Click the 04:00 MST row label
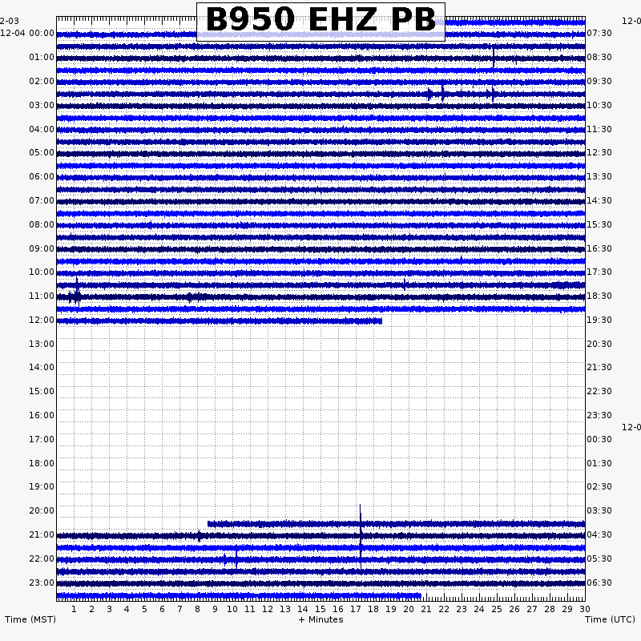Image resolution: width=641 pixels, height=641 pixels. (x=42, y=130)
